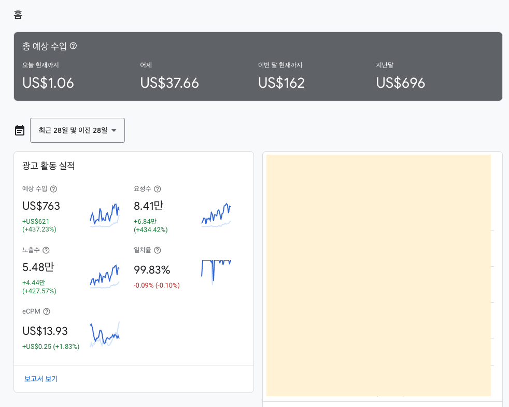The width and height of the screenshot is (509, 407).
Task: Select the 노출수 sparkline chart
Action: 105,277
